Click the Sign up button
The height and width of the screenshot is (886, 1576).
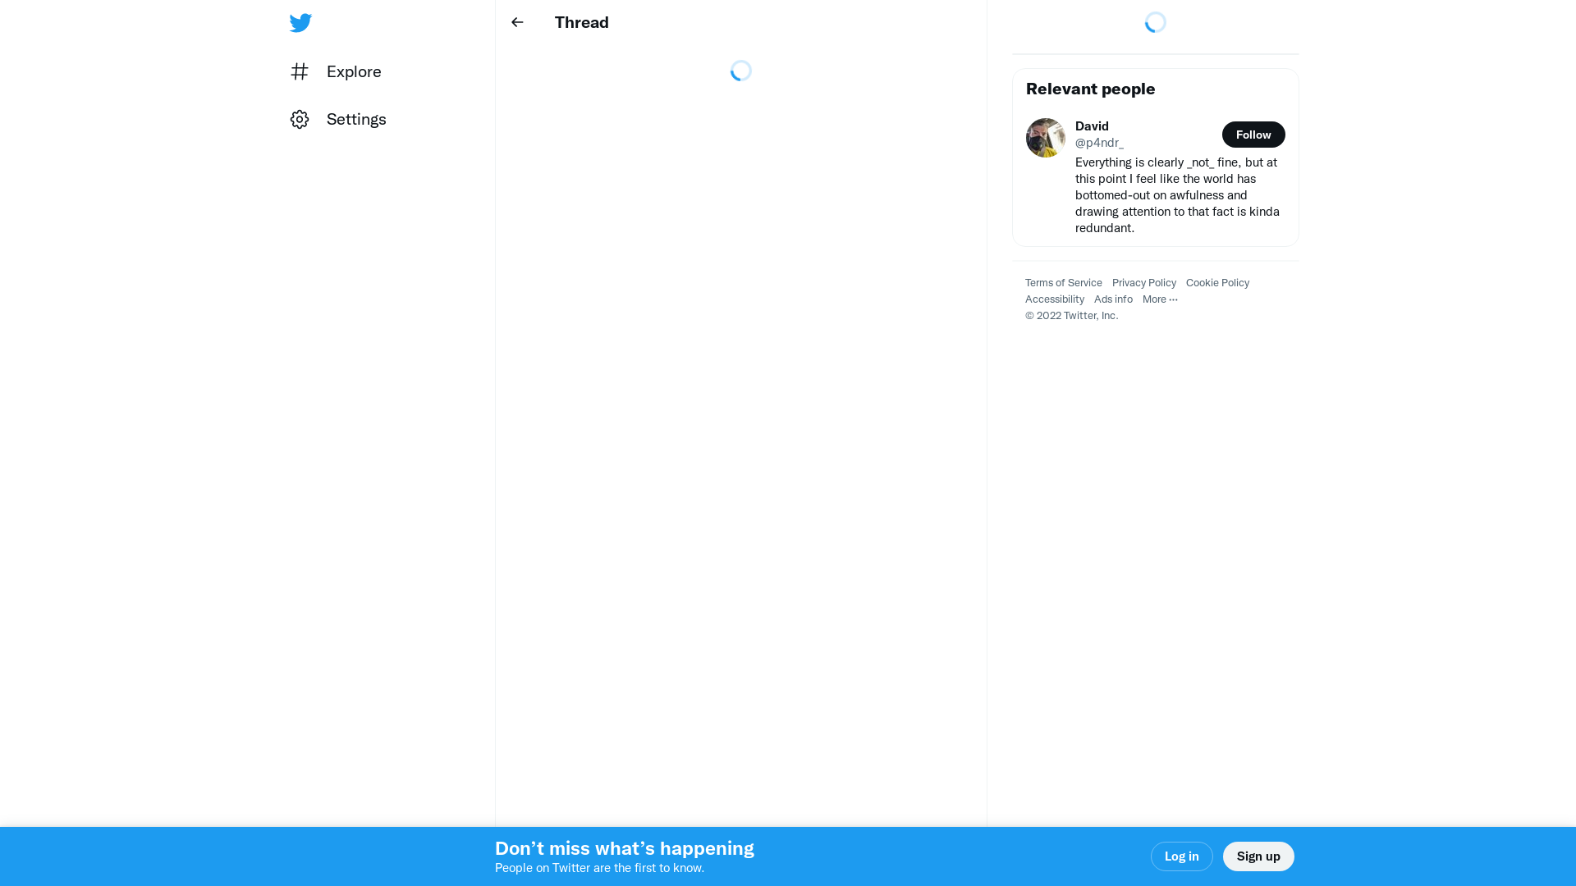pyautogui.click(x=1258, y=856)
